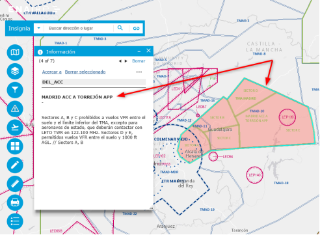Open the three-dot actions menu
Image resolution: width=320 pixels, height=235 pixels.
coord(139,72)
